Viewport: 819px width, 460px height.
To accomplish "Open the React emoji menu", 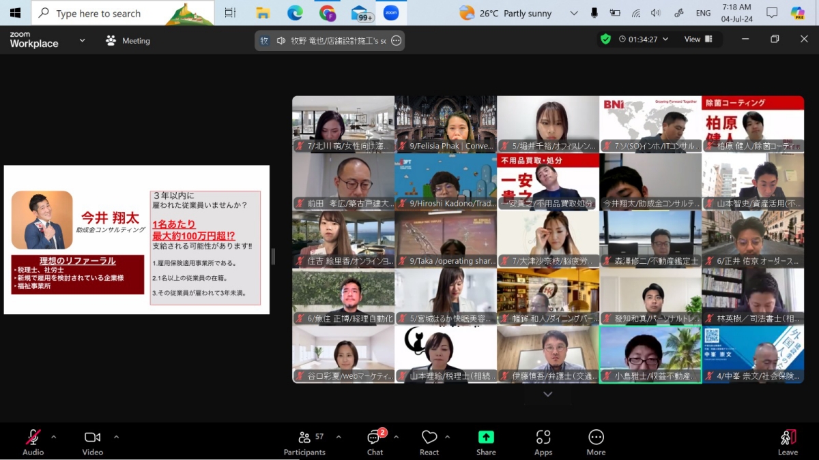I will point(429,442).
